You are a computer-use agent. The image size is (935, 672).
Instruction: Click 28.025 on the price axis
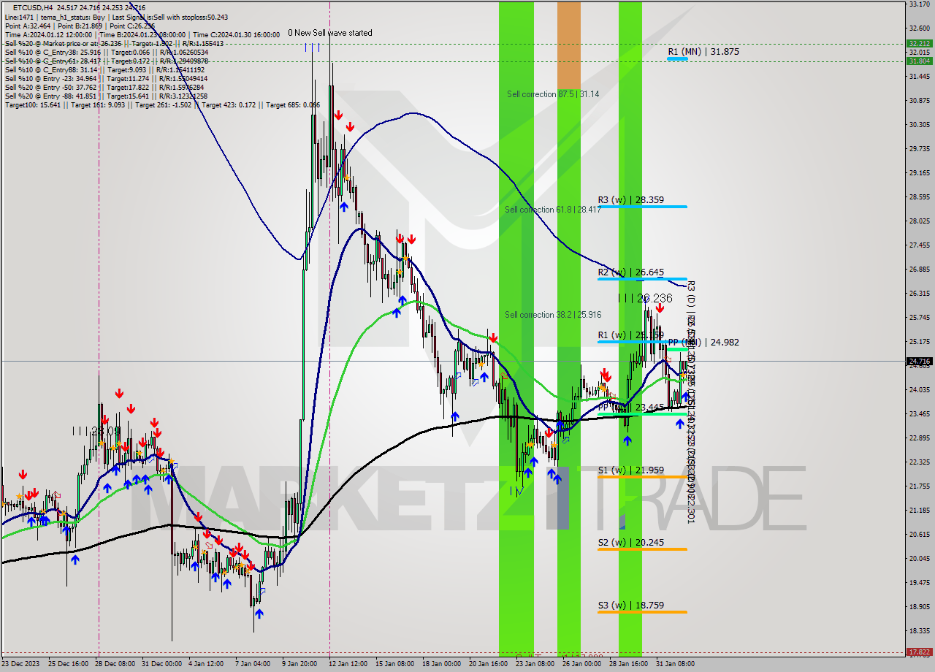(919, 221)
